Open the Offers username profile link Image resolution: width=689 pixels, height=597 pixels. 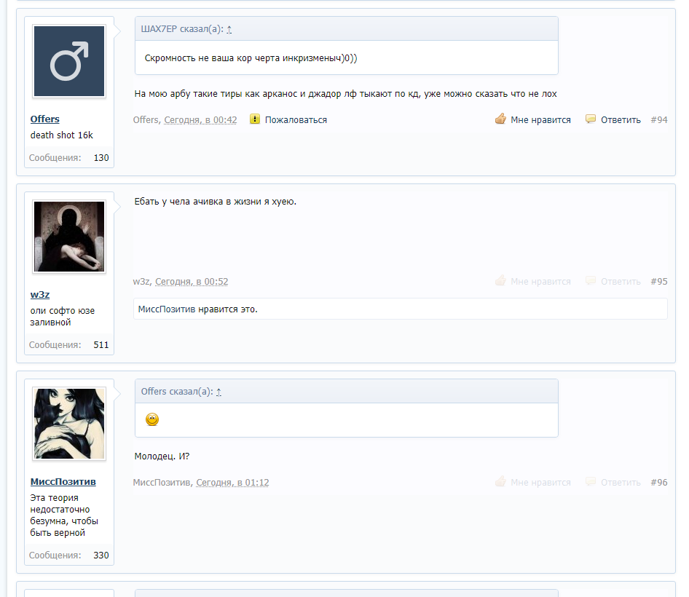(x=45, y=119)
